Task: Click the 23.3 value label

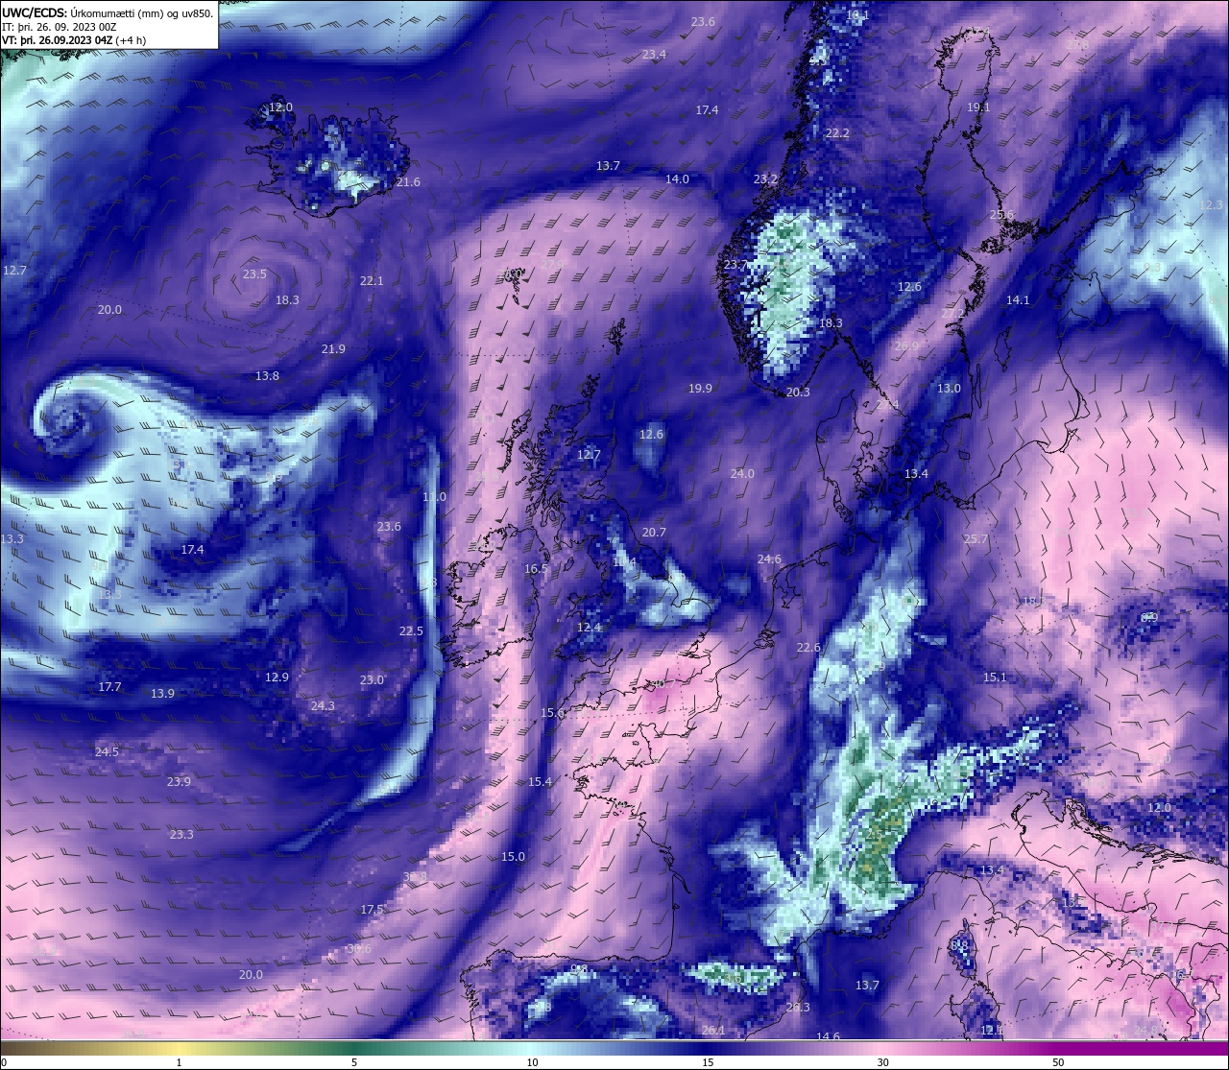Action: tap(181, 835)
